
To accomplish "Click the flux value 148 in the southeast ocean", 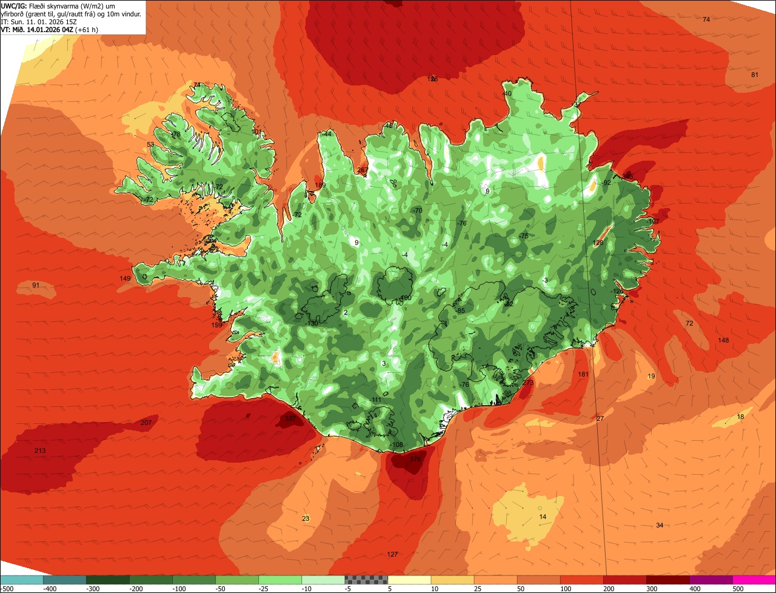I will point(723,340).
